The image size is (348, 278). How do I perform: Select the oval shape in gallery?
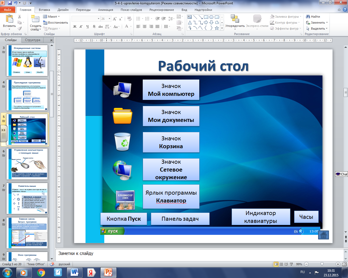tap(212, 17)
